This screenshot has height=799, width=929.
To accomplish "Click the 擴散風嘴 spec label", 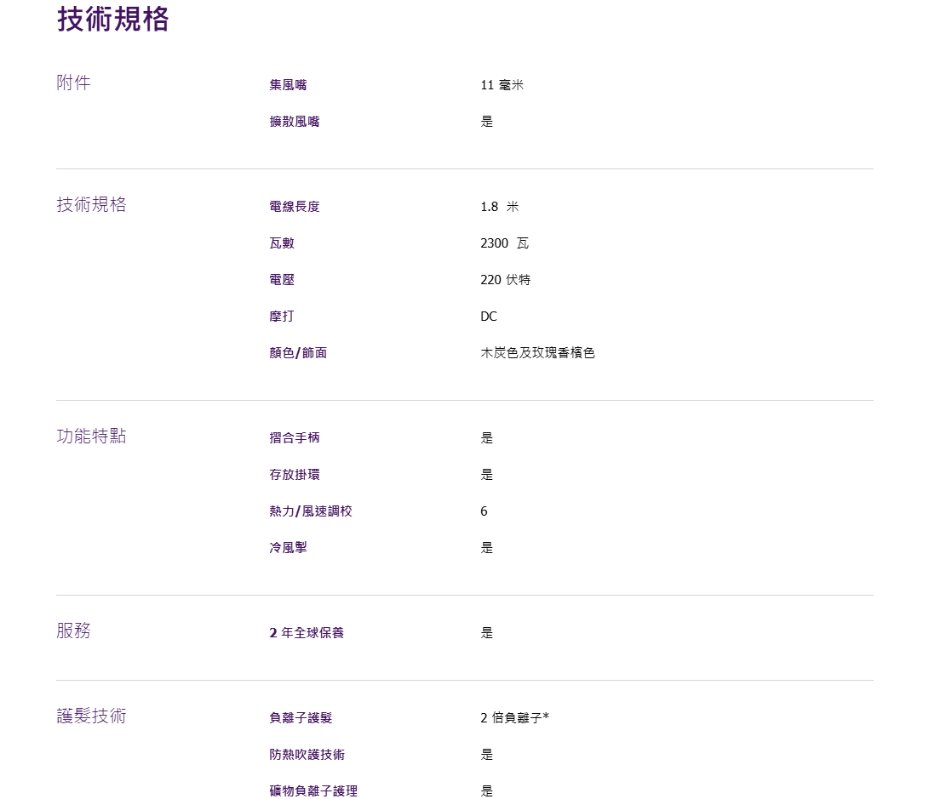I will pyautogui.click(x=295, y=122).
